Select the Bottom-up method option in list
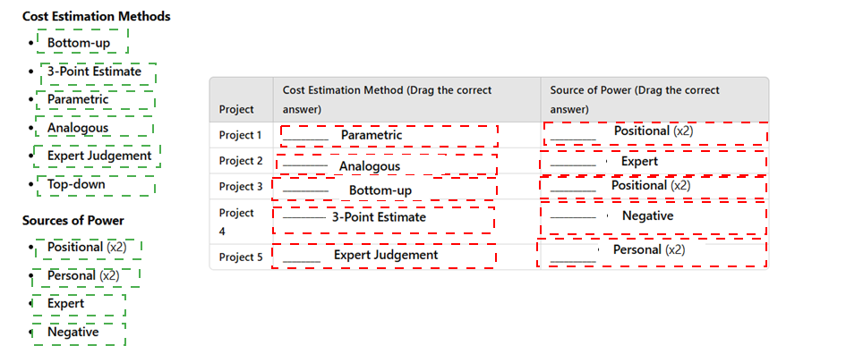 pyautogui.click(x=82, y=41)
